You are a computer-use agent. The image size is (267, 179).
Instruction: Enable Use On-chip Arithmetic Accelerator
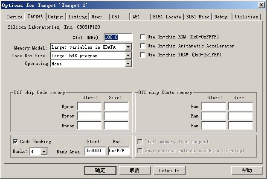[x=143, y=46]
